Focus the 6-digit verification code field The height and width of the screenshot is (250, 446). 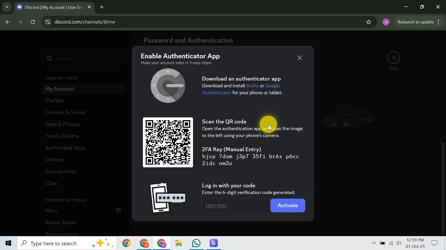click(x=236, y=206)
